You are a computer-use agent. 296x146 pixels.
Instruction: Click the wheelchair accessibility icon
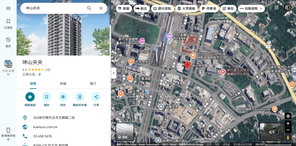click(x=39, y=74)
